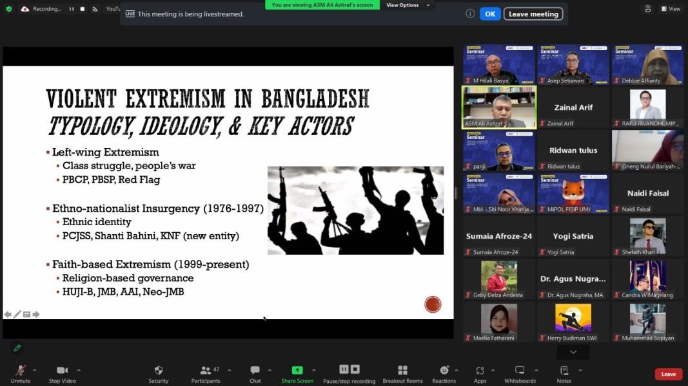Select MIPOL FISIP UMJ fox avatar tile
The width and height of the screenshot is (688, 386).
[x=573, y=193]
